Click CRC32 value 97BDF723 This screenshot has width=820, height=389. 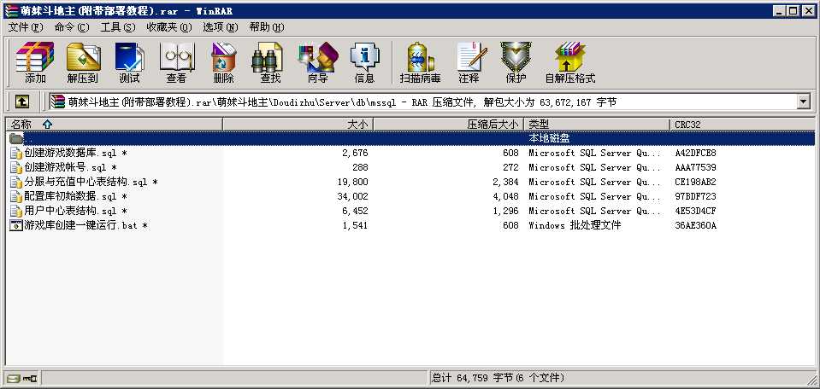click(695, 196)
